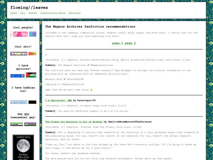Click author name Karartegirl99
Image resolution: width=213 pixels, height=160 pixels.
click(x=86, y=100)
